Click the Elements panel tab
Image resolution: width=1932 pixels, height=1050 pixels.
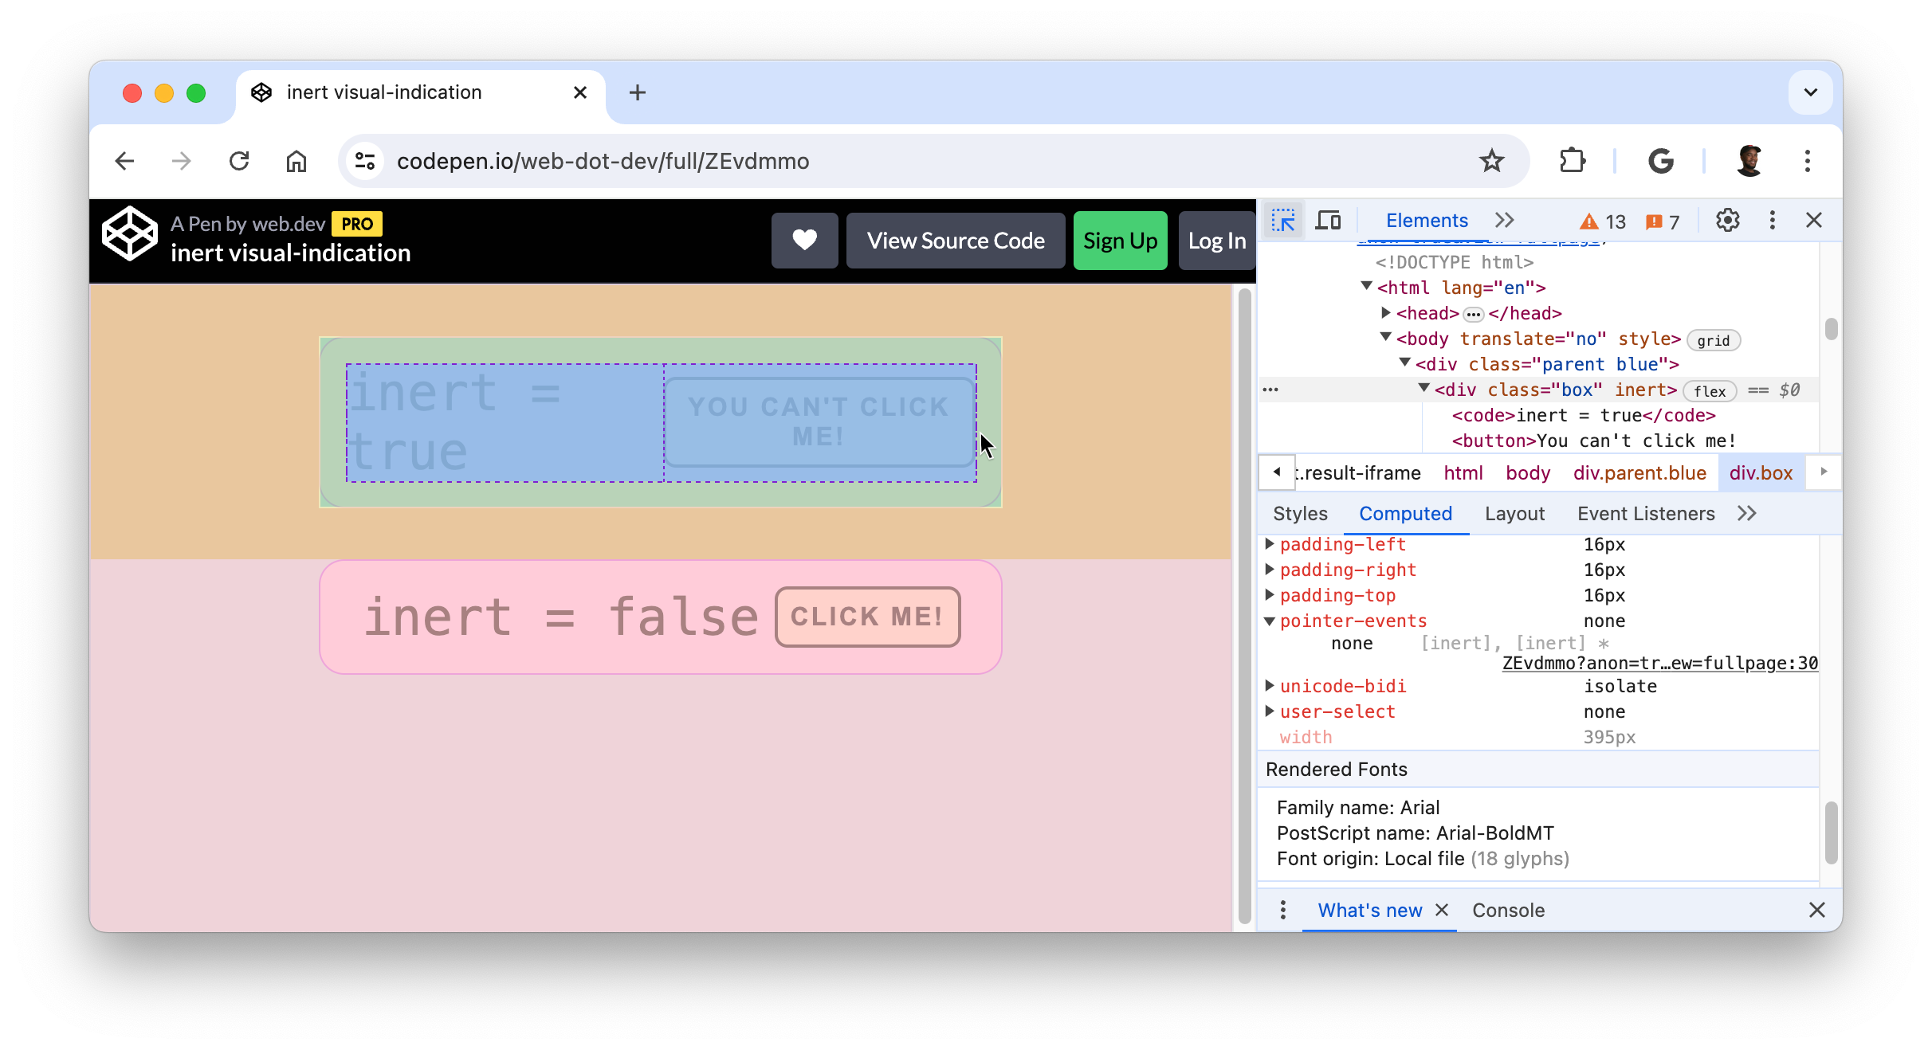click(x=1423, y=220)
